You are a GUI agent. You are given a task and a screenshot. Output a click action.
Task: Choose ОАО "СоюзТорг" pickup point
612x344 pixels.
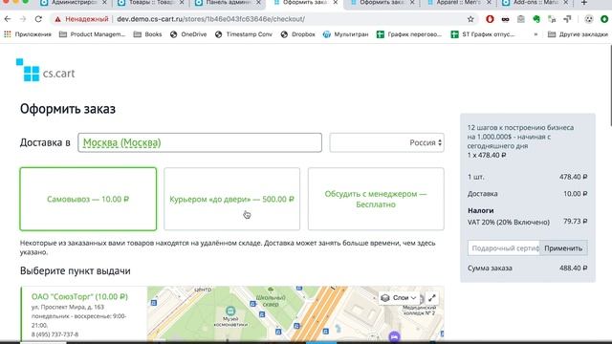[79, 296]
